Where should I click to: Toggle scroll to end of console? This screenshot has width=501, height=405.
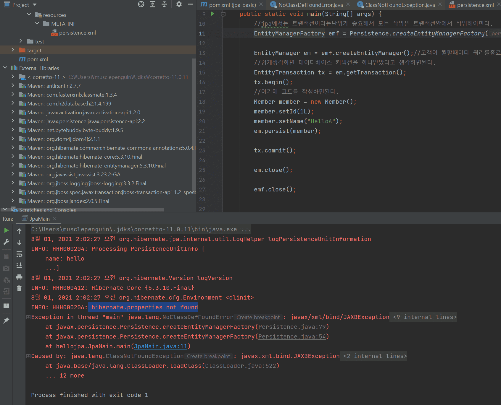(x=19, y=265)
